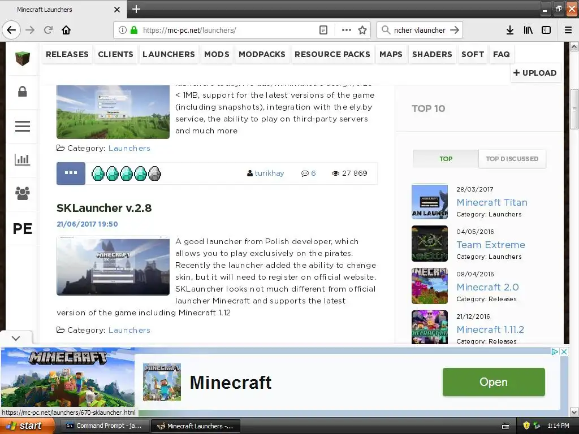Click the browser Back arrow button
579x434 pixels.
tap(11, 30)
